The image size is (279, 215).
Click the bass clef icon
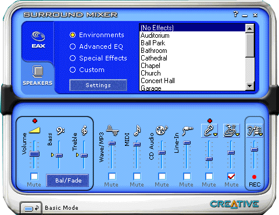tap(60, 131)
